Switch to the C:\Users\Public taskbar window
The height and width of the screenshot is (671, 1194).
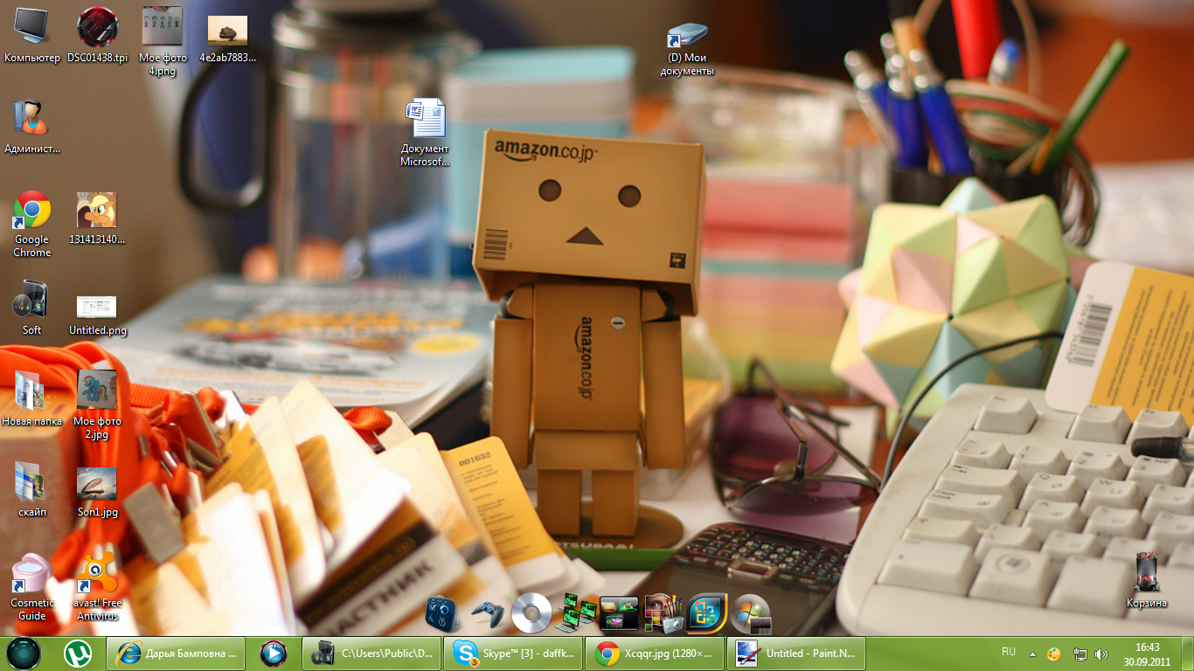371,654
